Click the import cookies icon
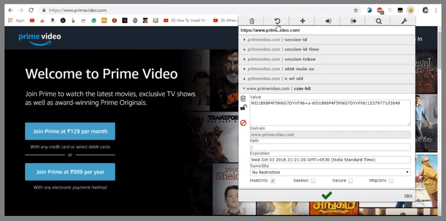 [x=328, y=21]
